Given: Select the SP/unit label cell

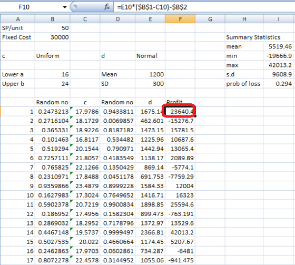Looking at the screenshot, I should point(18,28).
